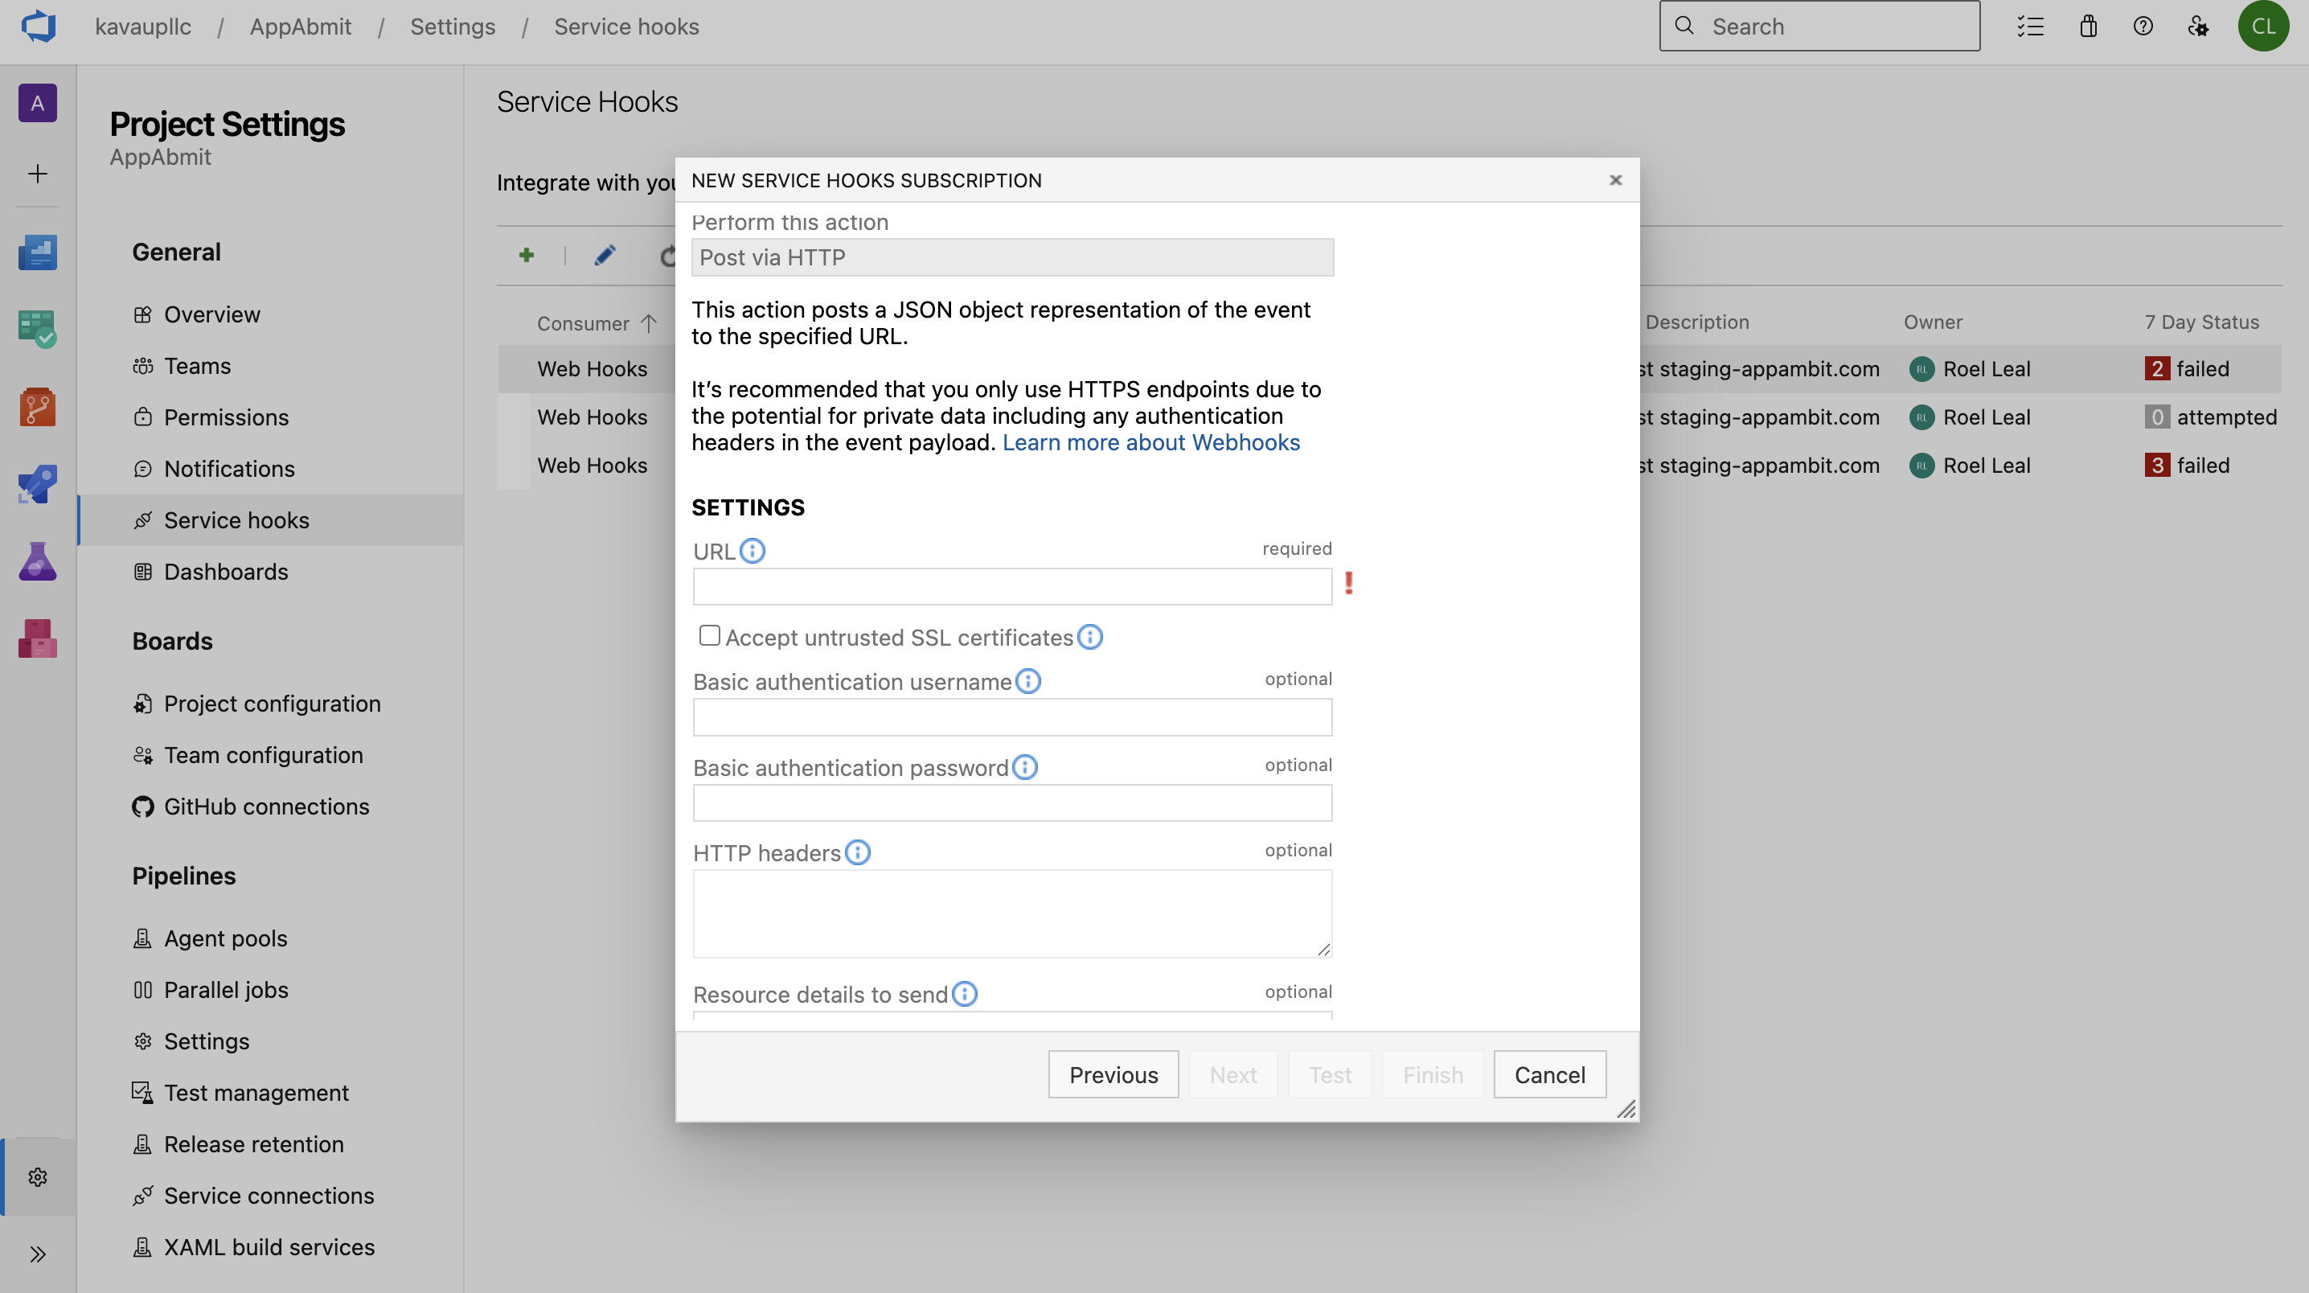This screenshot has height=1293, width=2309.
Task: Expand the left navigation with chevrons
Action: point(38,1254)
